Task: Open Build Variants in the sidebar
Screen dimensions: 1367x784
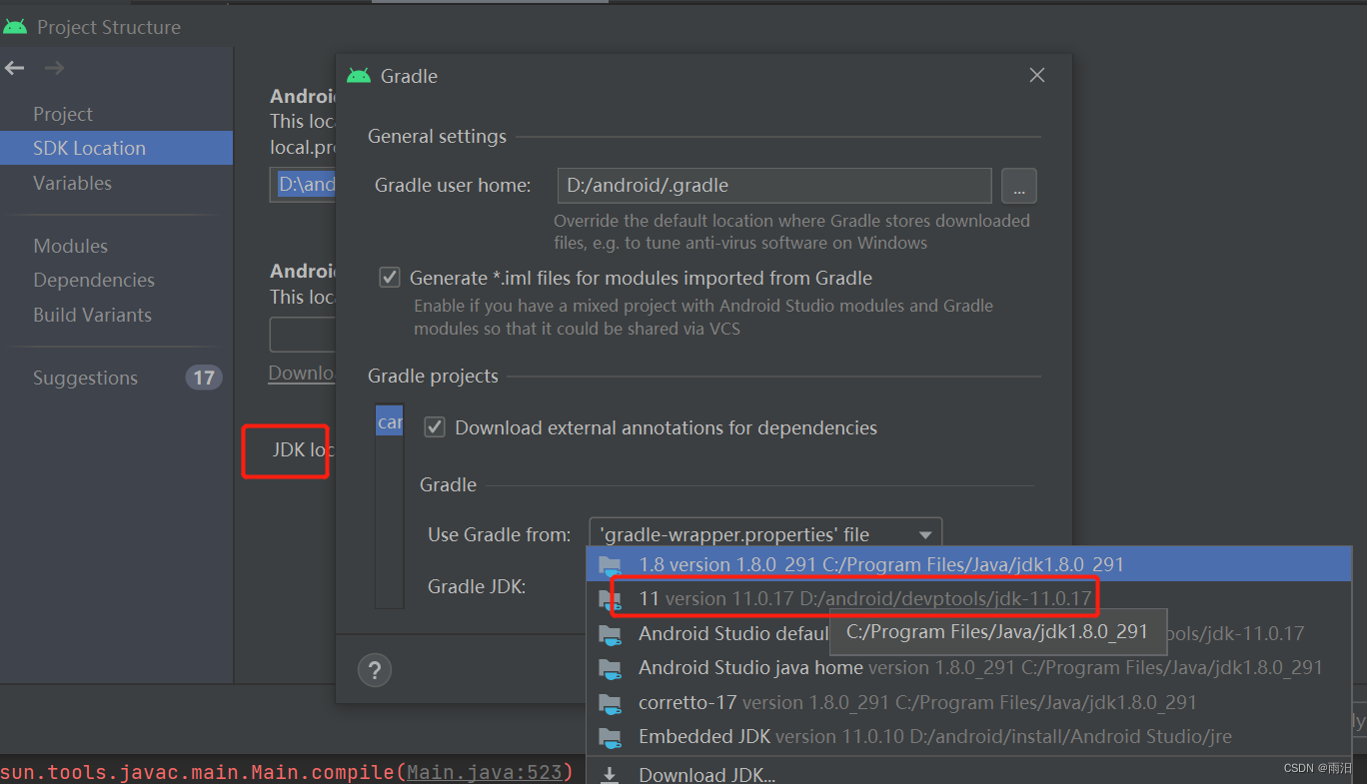Action: click(x=92, y=315)
